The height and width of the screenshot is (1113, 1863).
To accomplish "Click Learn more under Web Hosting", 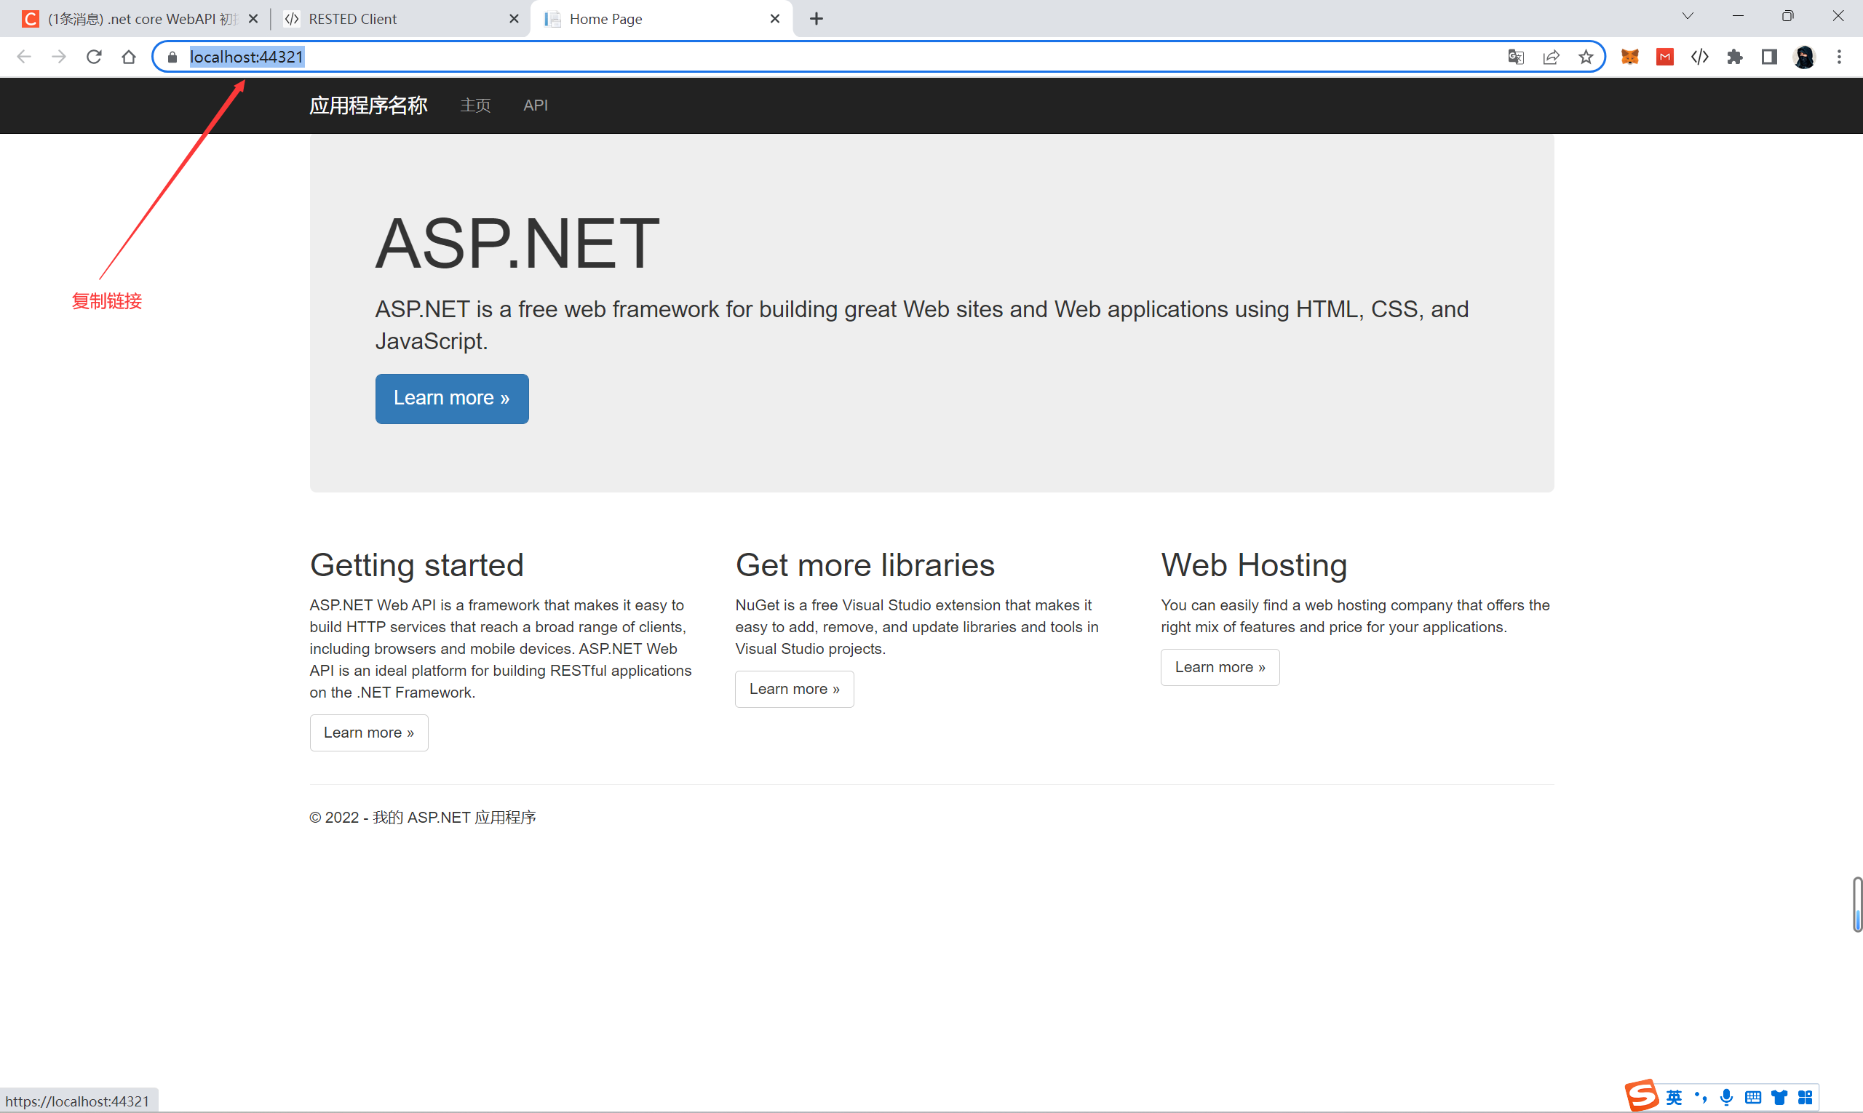I will coord(1219,667).
